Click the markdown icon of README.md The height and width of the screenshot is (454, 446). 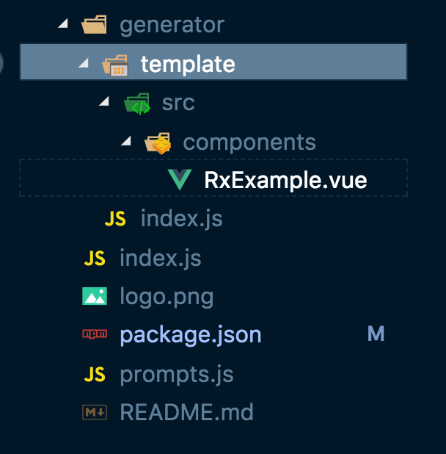(95, 412)
